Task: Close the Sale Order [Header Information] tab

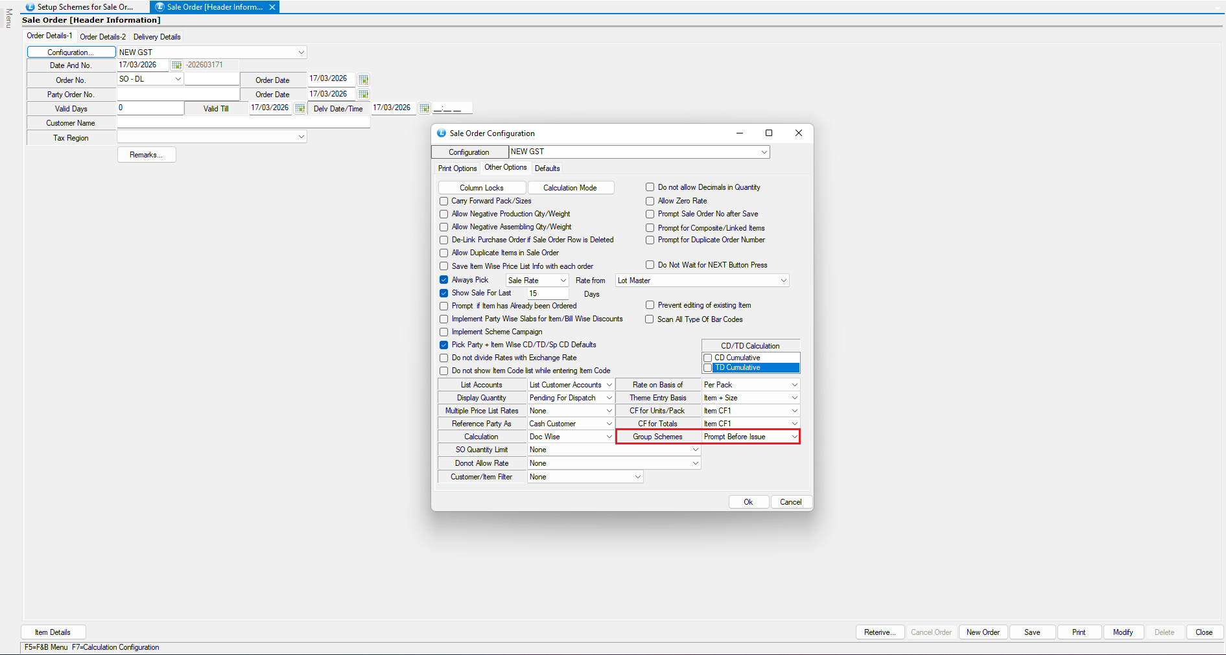Action: click(272, 7)
